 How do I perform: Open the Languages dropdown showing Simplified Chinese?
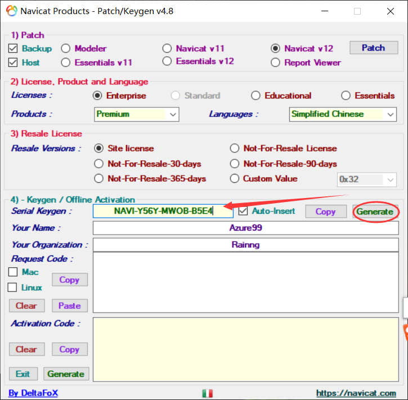pos(343,114)
